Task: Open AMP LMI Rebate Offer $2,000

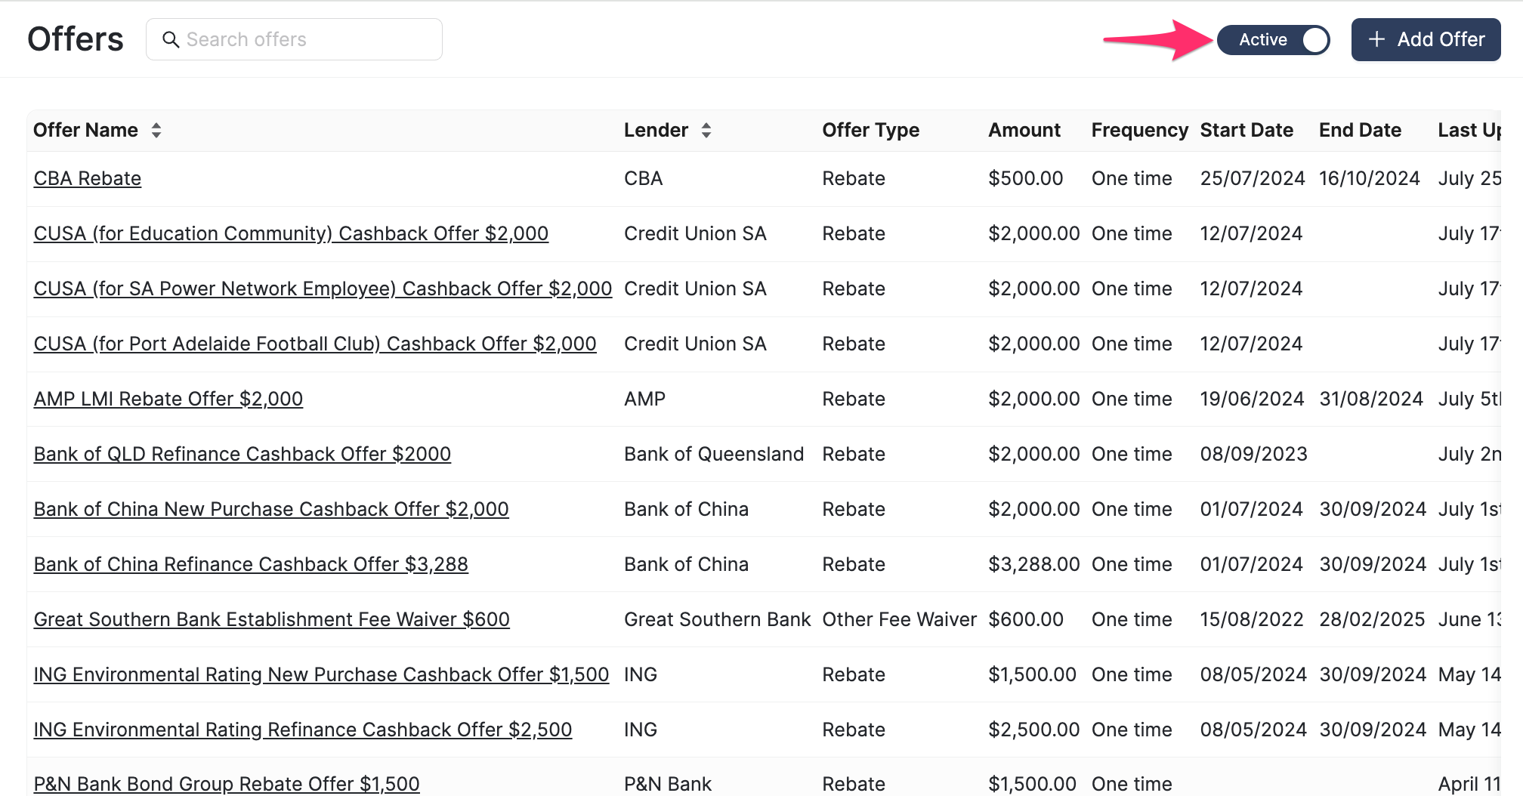Action: coord(168,400)
